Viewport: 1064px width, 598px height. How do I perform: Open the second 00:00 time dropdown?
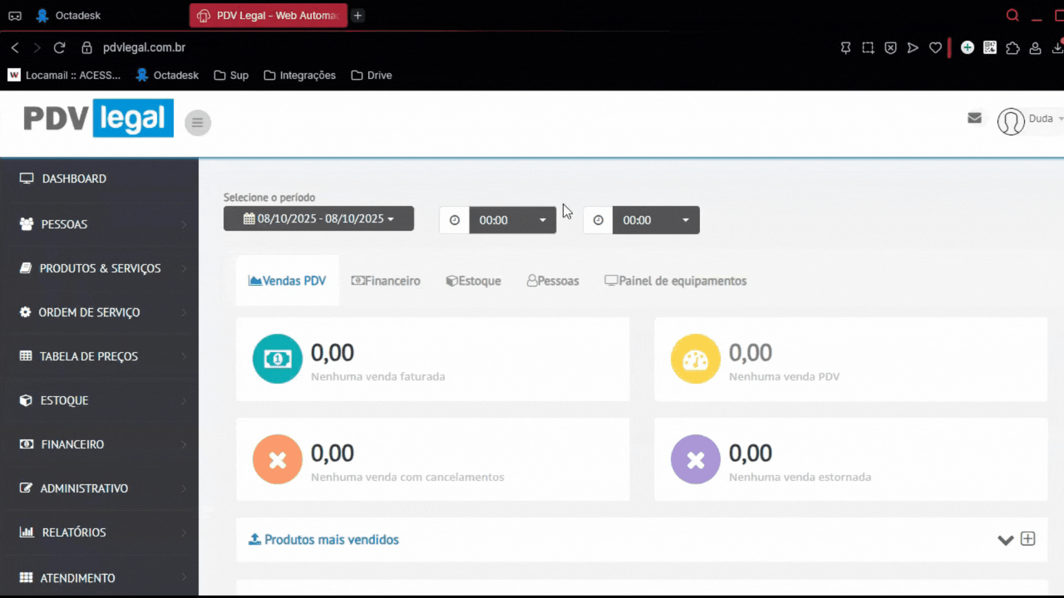tap(656, 220)
